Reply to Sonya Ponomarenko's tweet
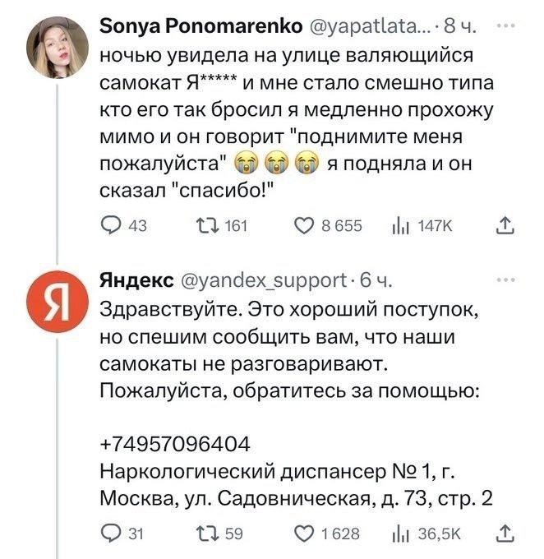Image resolution: width=544 pixels, height=559 pixels. (x=111, y=227)
